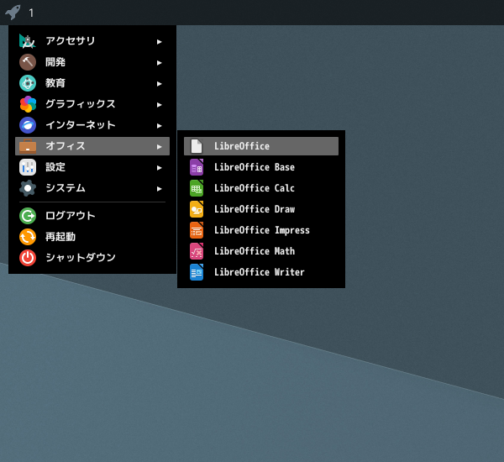The height and width of the screenshot is (462, 504).
Task: Click the グラフィックス colorful flower icon
Action: tap(28, 104)
